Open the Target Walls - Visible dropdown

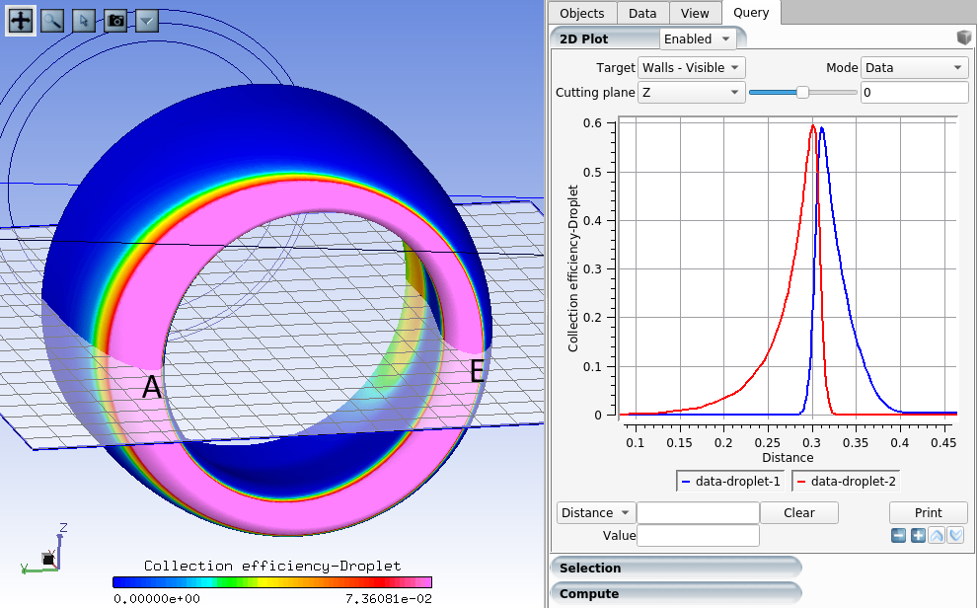[691, 67]
